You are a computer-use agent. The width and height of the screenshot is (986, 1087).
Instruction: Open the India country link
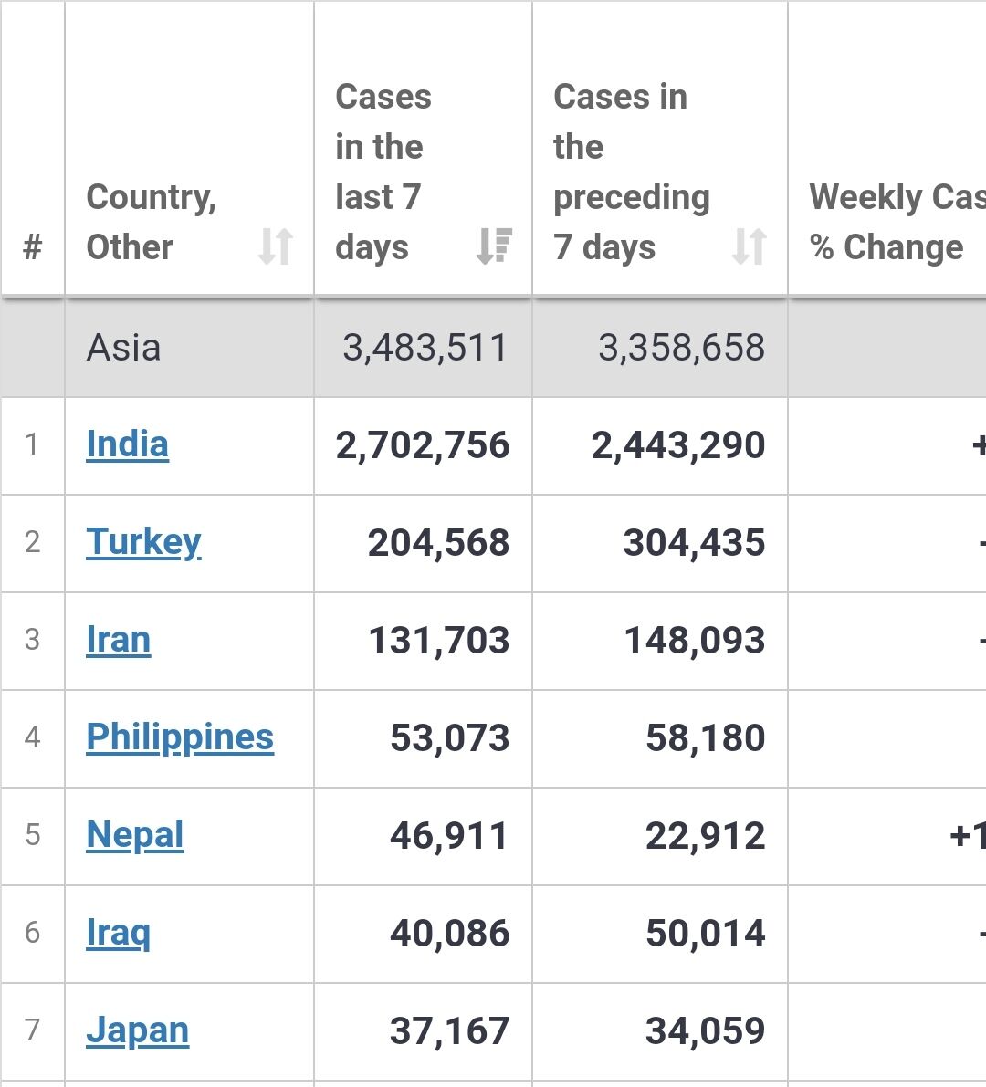[127, 444]
